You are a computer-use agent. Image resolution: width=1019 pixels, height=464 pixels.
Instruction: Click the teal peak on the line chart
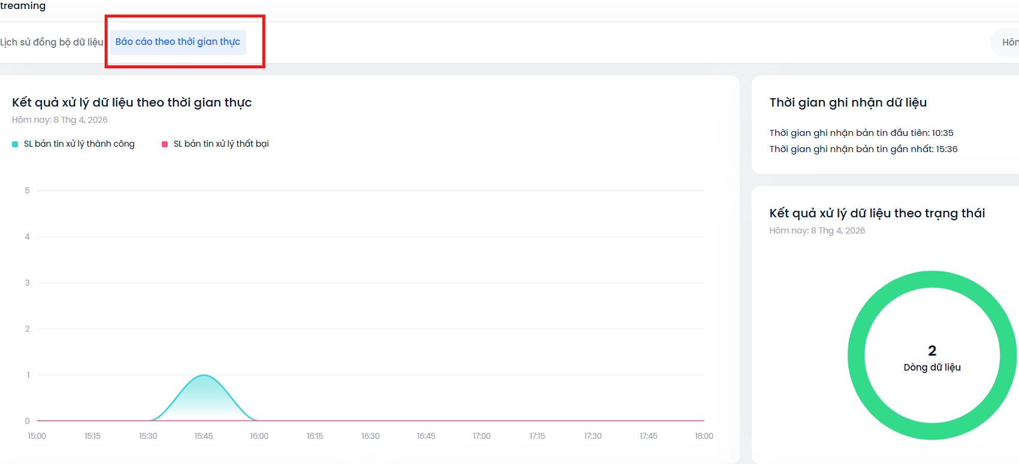pyautogui.click(x=204, y=376)
